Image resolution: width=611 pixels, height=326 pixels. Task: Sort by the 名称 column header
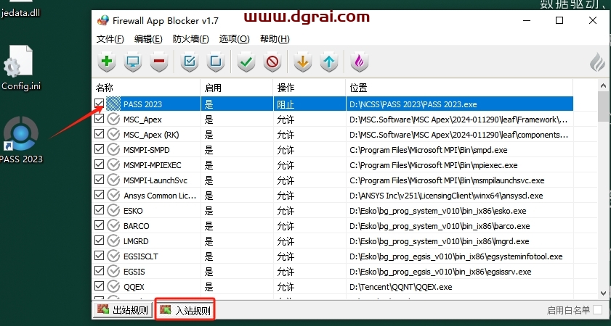(146, 88)
